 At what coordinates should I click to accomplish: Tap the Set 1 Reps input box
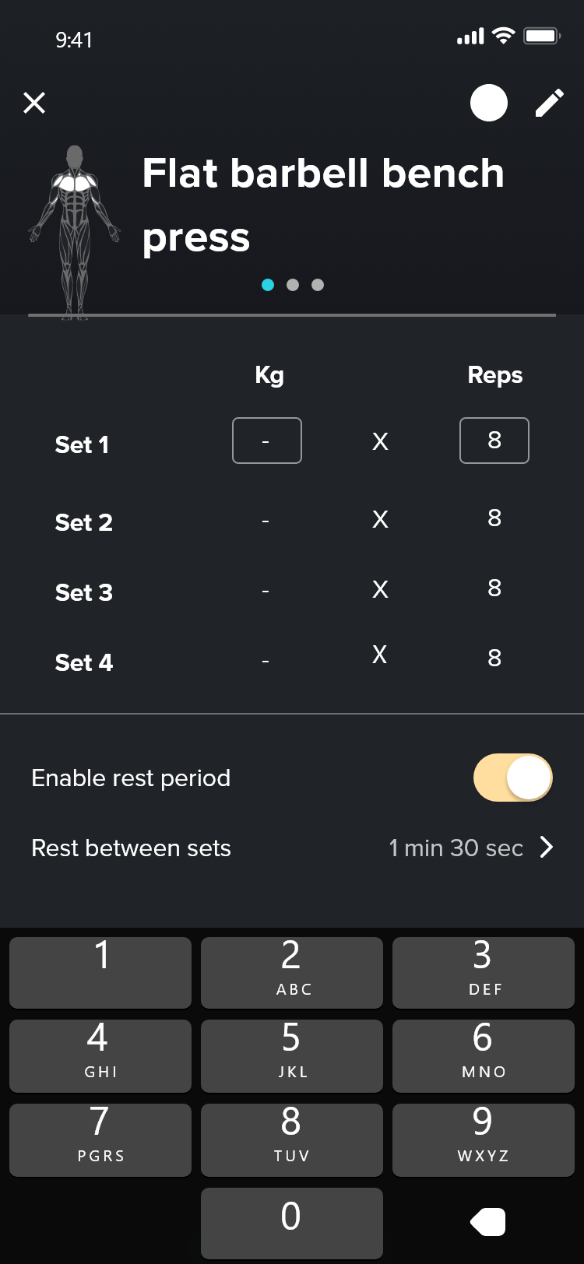494,441
